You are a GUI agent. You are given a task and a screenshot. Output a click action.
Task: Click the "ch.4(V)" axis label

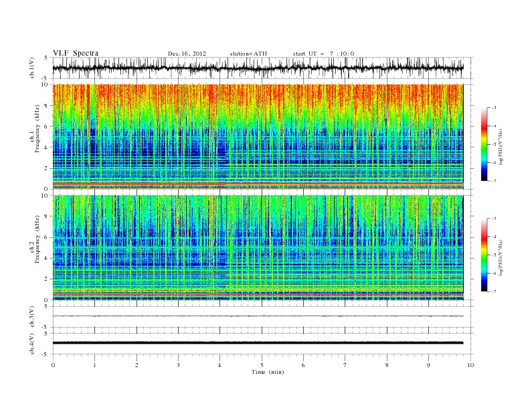(32, 344)
